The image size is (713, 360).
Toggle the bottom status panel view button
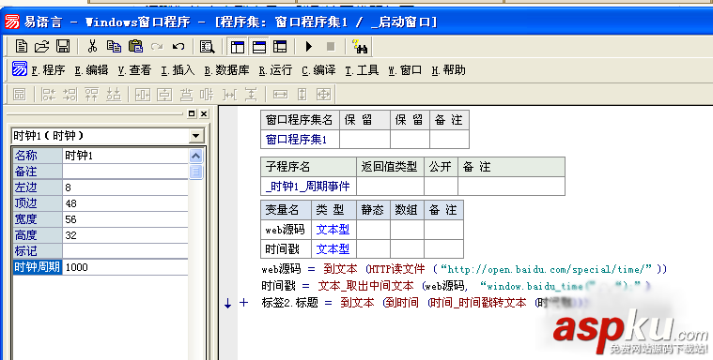259,46
